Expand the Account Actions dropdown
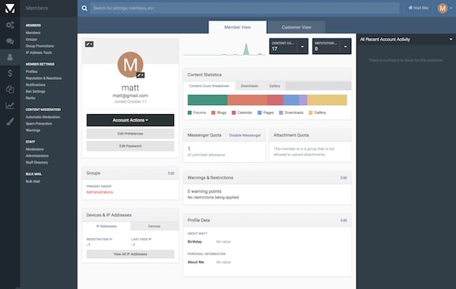Viewport: 456px width, 289px height. (130, 120)
